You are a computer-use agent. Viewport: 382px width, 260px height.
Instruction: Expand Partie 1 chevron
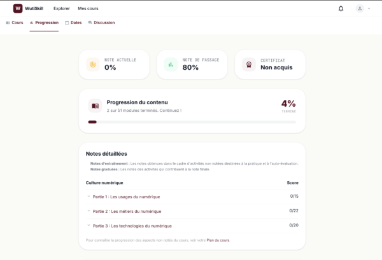click(88, 196)
